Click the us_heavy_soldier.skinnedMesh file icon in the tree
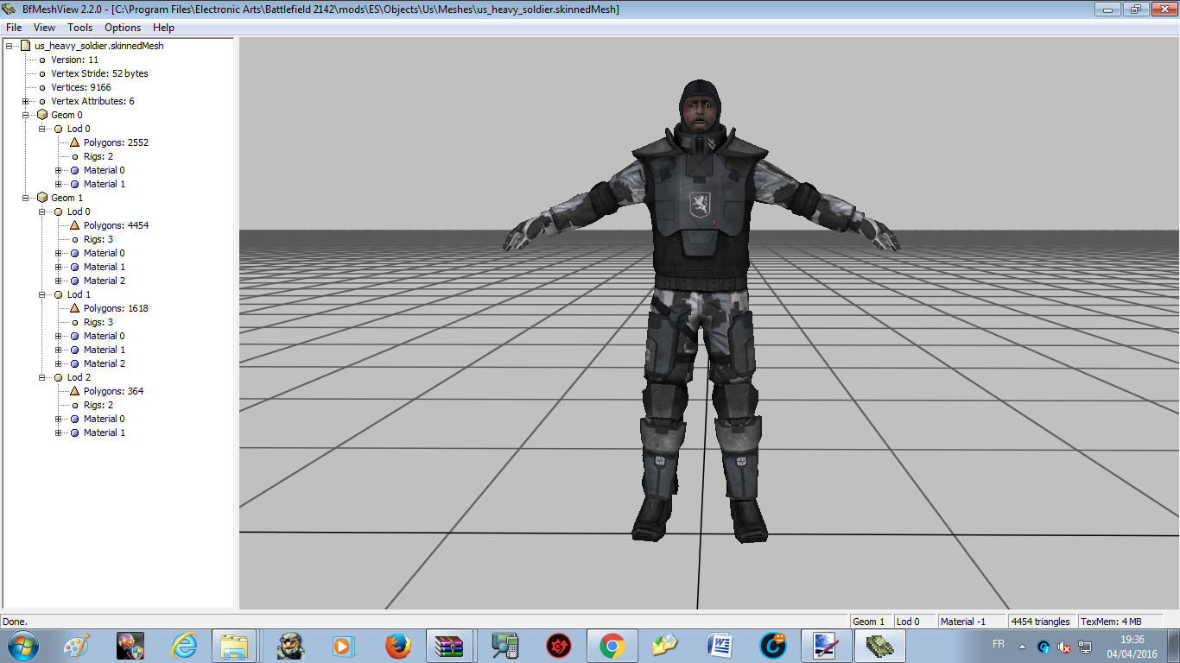Screen dimensions: 1180x663 25,46
